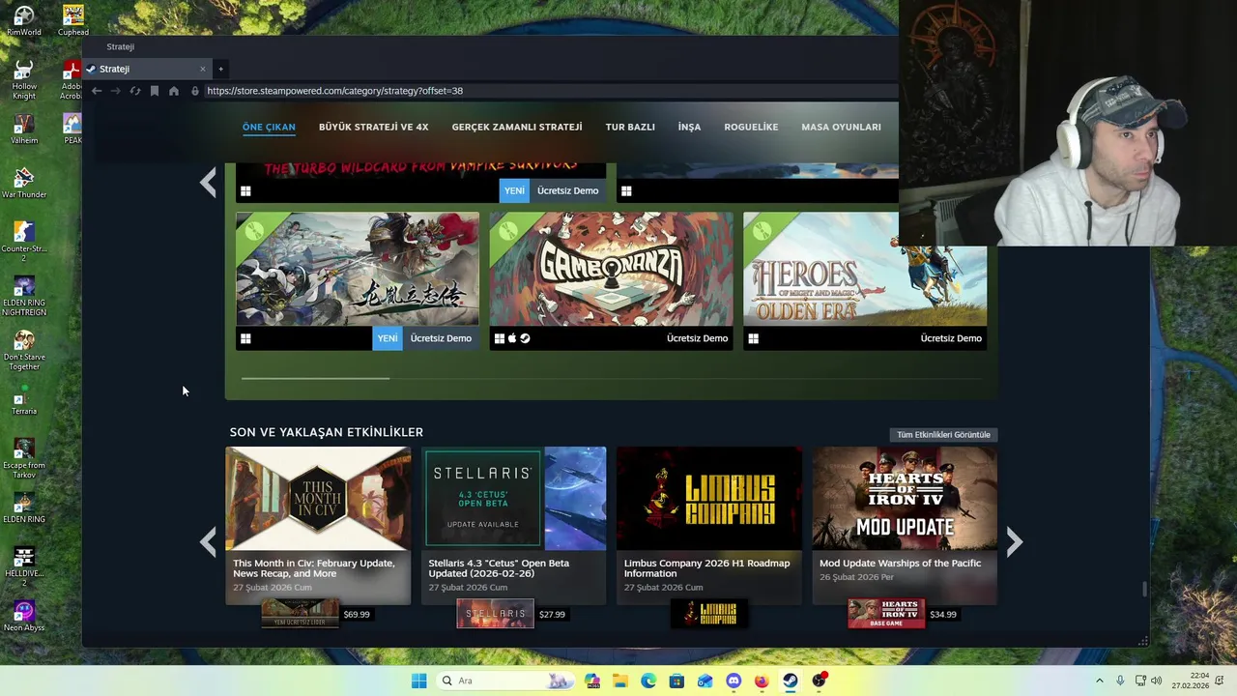Reload the Steam store page
1237x696 pixels.
(x=135, y=91)
